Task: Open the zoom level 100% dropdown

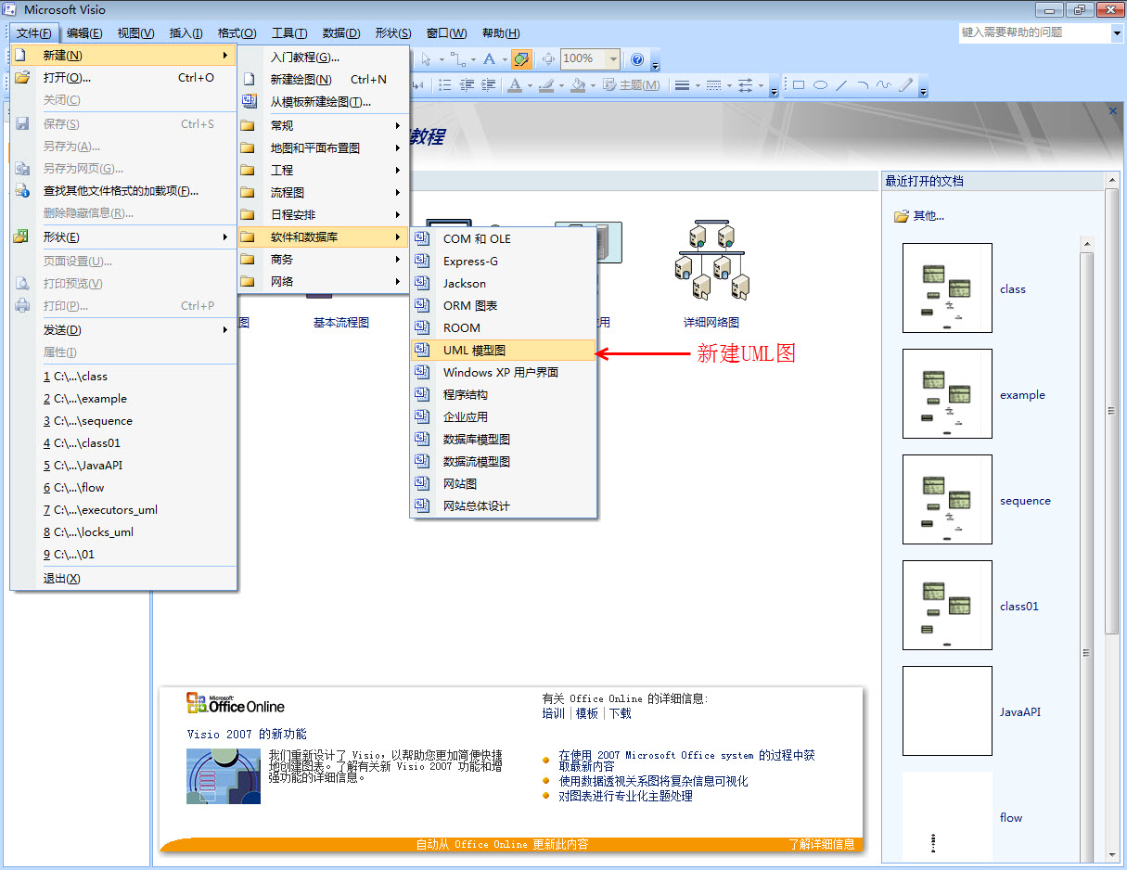Action: 612,58
